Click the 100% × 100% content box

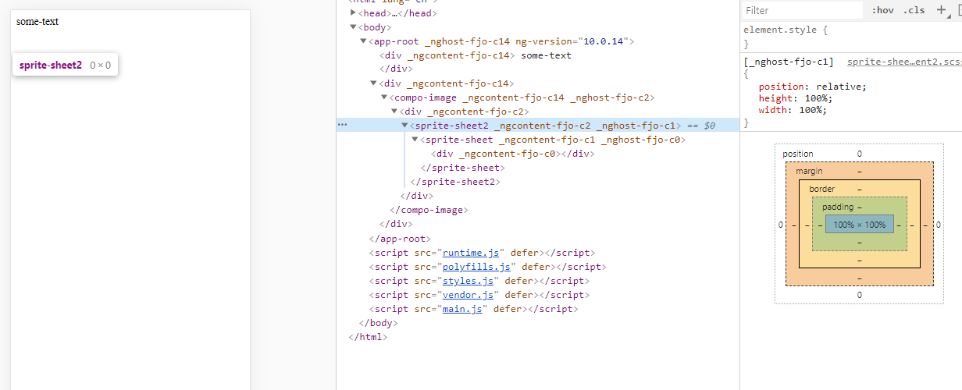coord(859,225)
